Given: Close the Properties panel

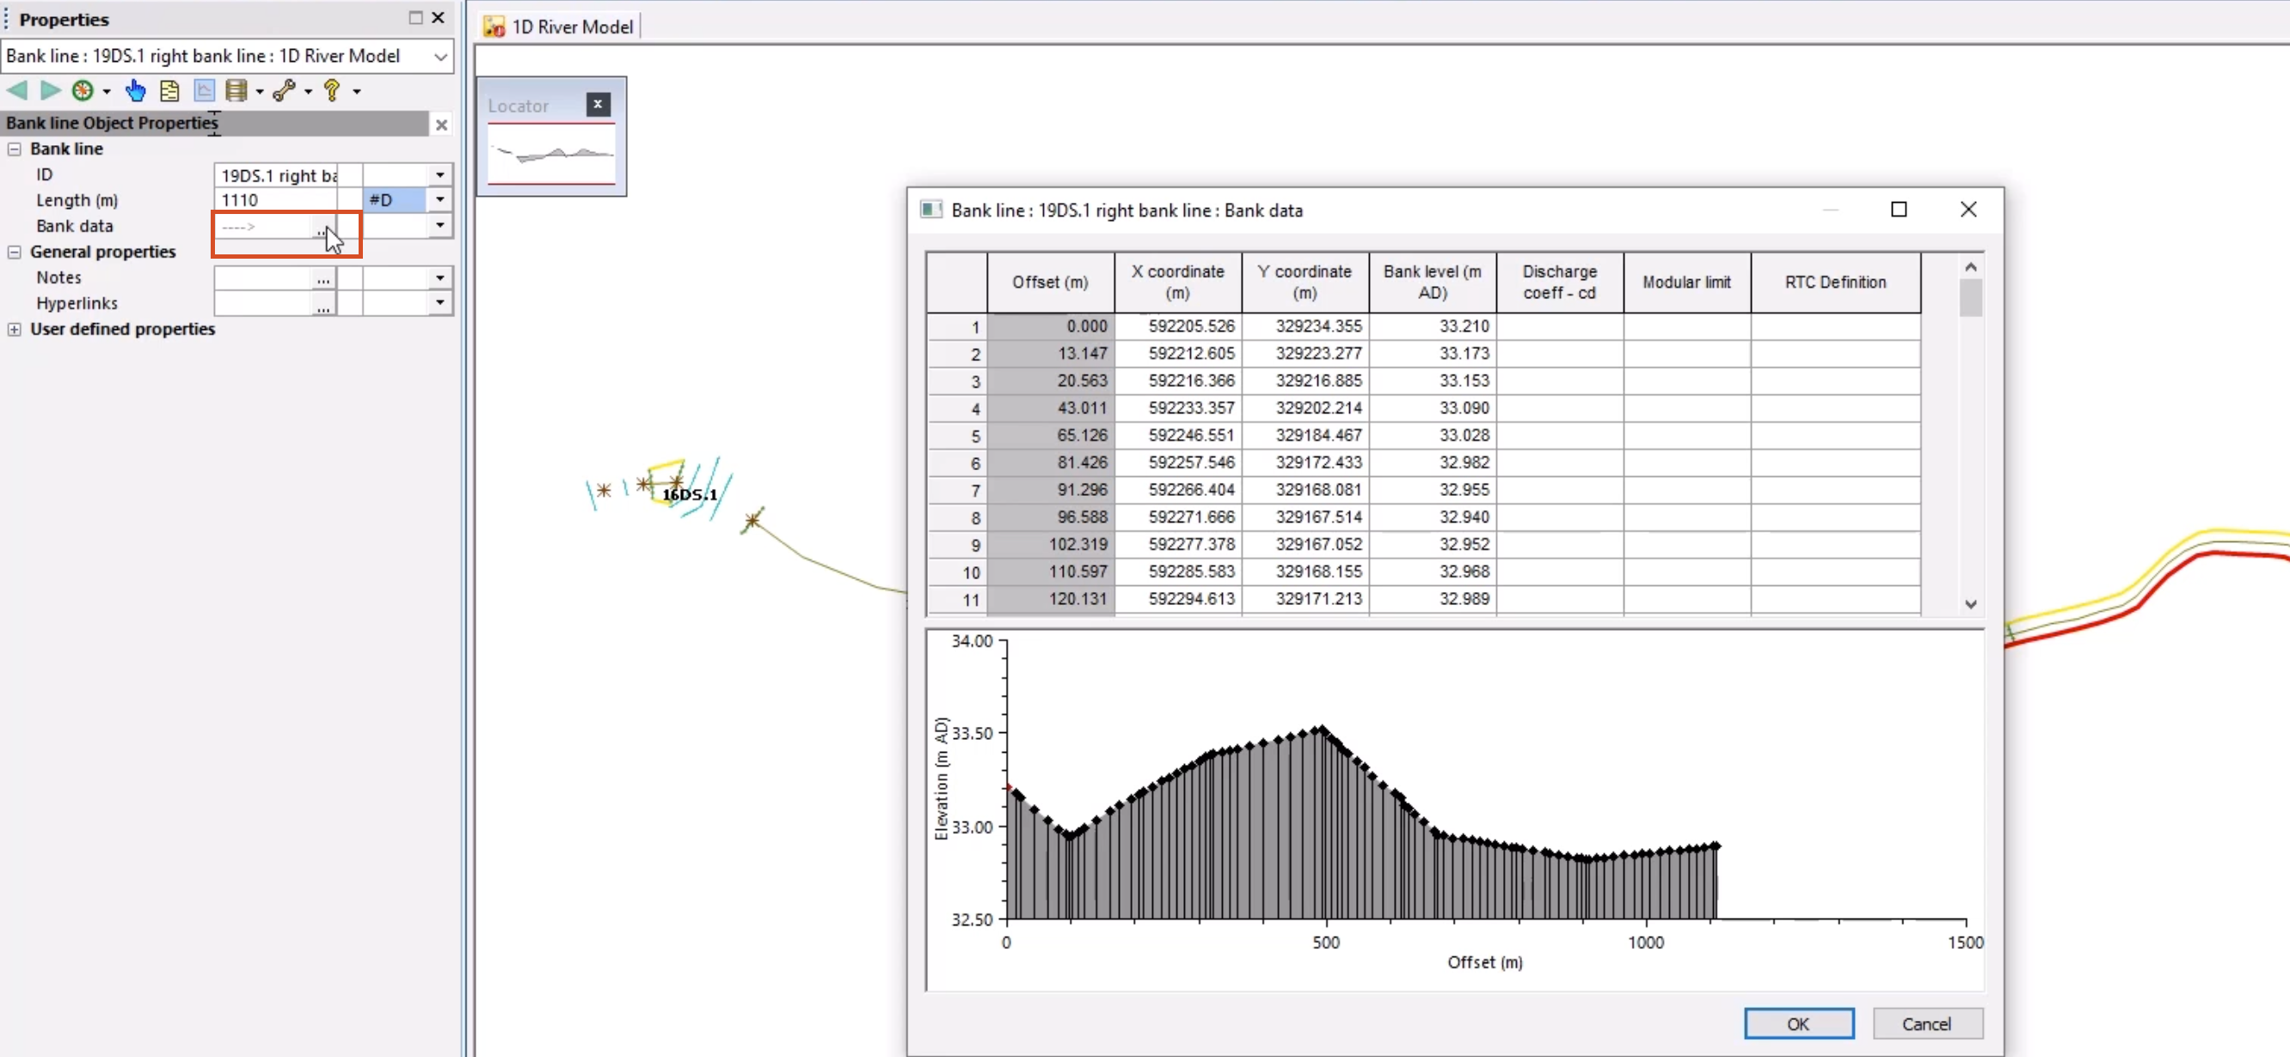Looking at the screenshot, I should point(439,18).
